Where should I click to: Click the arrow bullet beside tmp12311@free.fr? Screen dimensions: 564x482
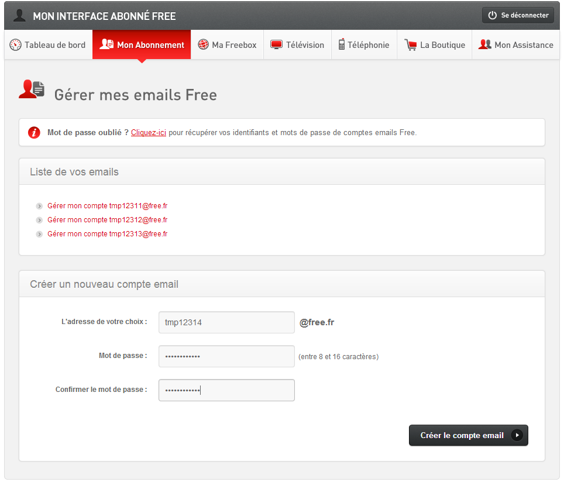point(39,206)
